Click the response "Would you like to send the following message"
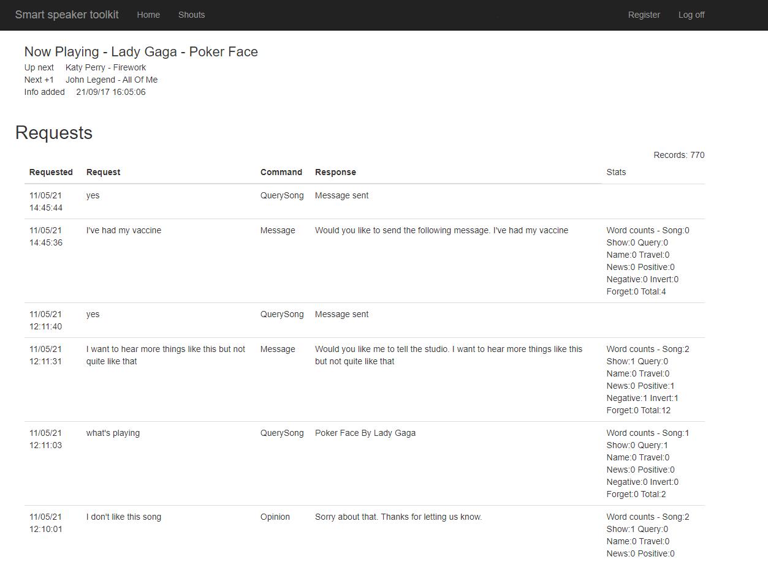This screenshot has height=562, width=768. [441, 230]
